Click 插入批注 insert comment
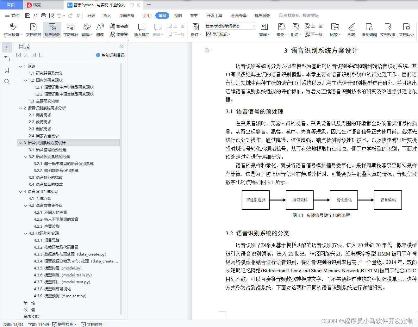Screen dimensions: 418x327 pyautogui.click(x=142, y=30)
